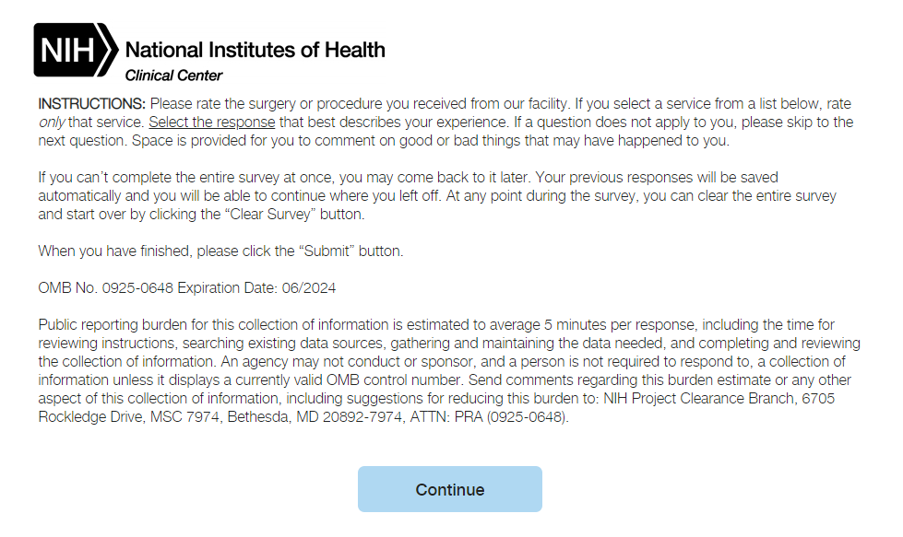Click the "Public reporting burden" sentence start
Screen dimensions: 903x537
pos(110,325)
